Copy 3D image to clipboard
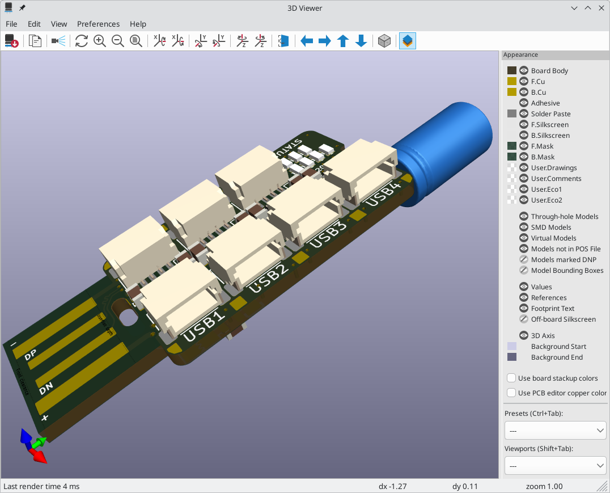The height and width of the screenshot is (493, 610). [x=35, y=41]
